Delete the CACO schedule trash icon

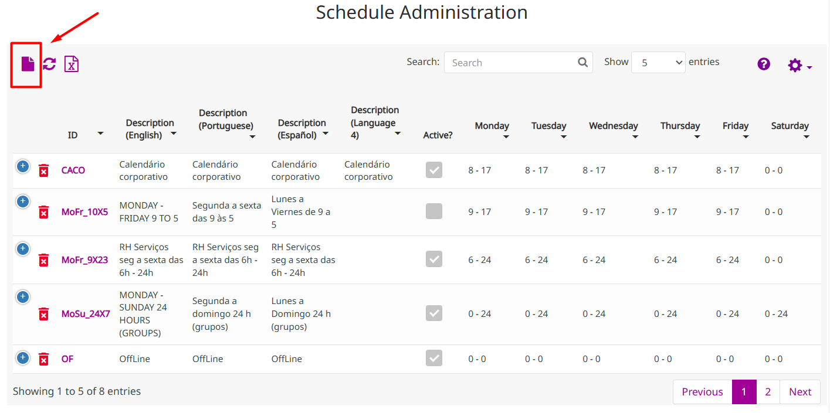coord(43,170)
